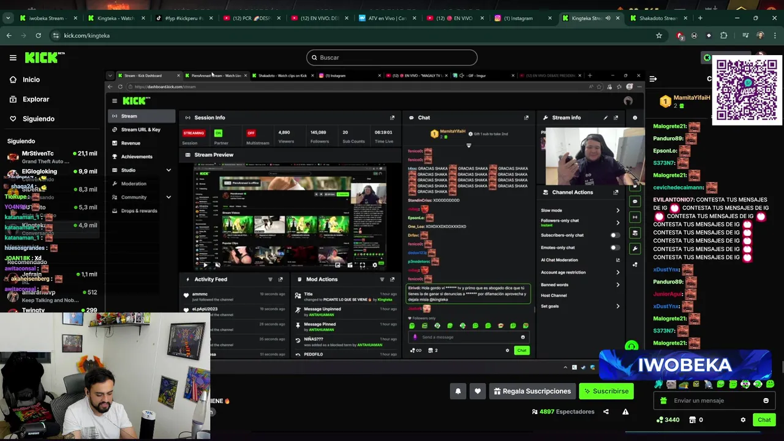The height and width of the screenshot is (441, 784).
Task: Open chat settings gear icon
Action: [x=743, y=420]
